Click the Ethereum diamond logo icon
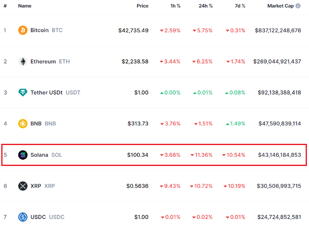 23,61
